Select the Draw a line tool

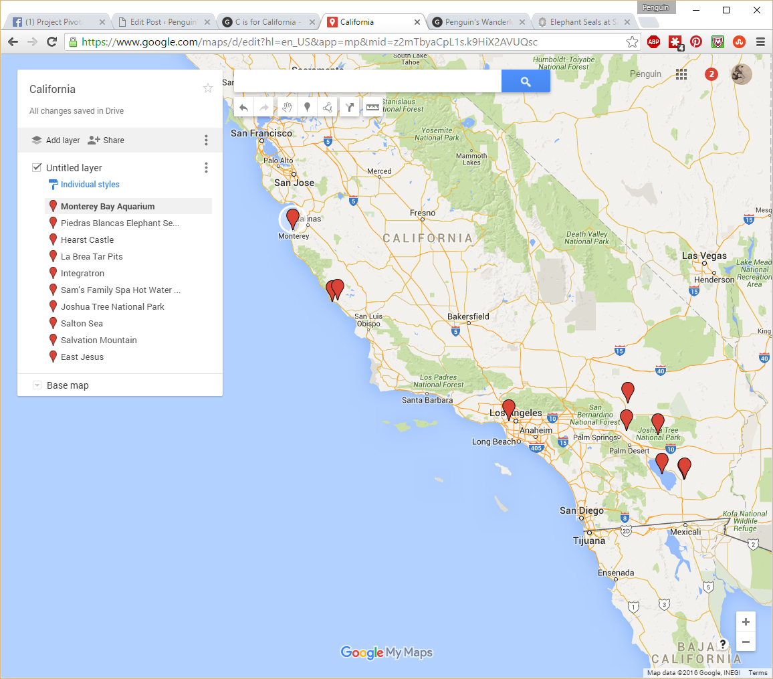[x=328, y=107]
